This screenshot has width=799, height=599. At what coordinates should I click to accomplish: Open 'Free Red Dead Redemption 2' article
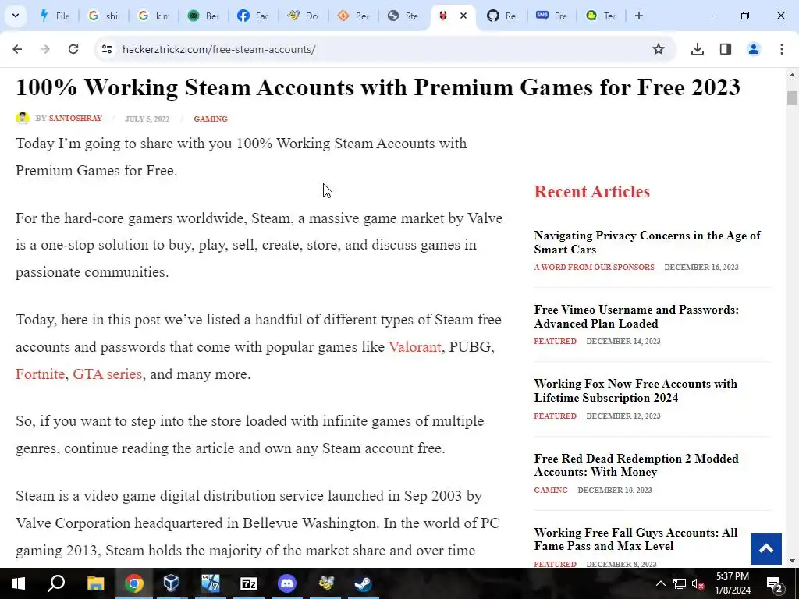[636, 465]
